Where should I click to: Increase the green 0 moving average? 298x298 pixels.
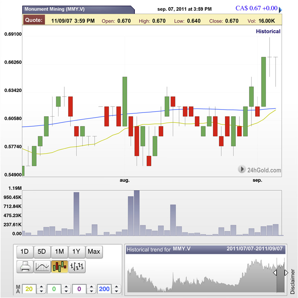pyautogui.click(x=66, y=286)
